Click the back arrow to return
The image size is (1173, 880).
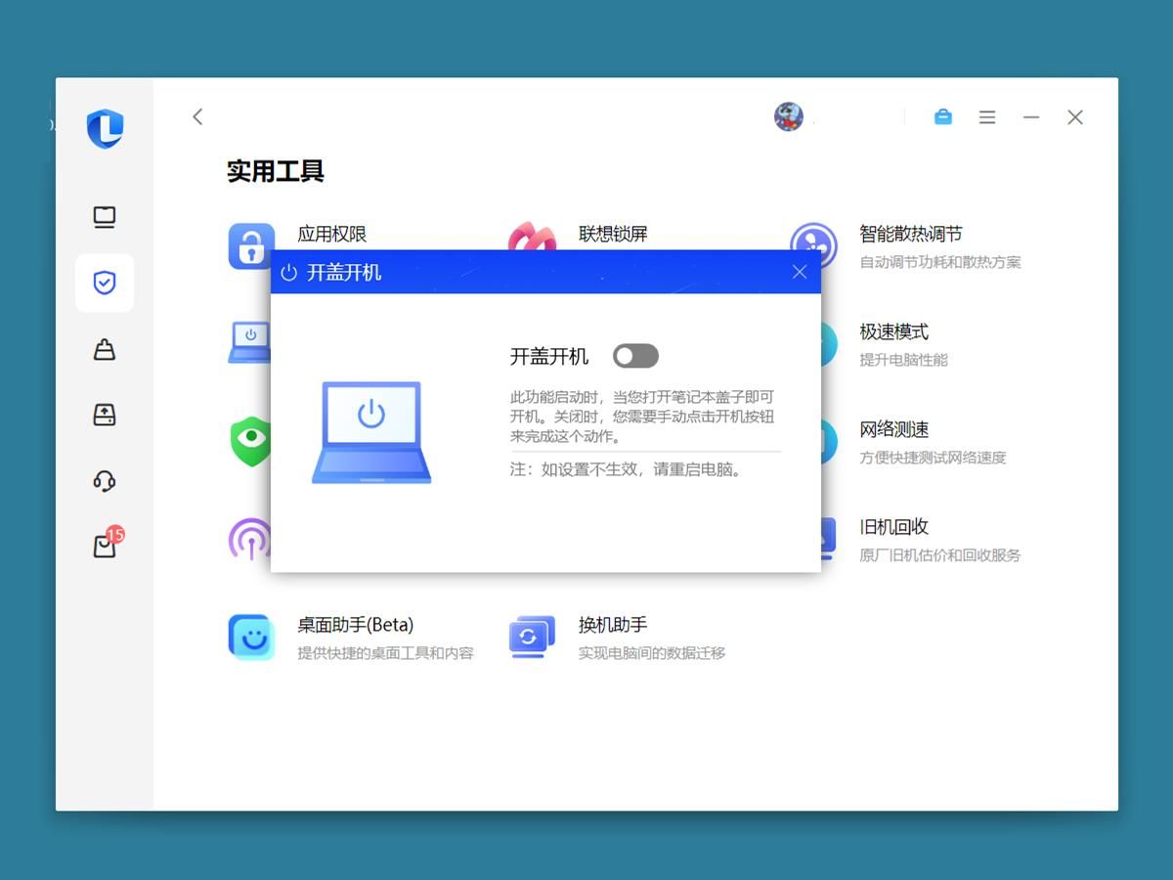click(196, 116)
